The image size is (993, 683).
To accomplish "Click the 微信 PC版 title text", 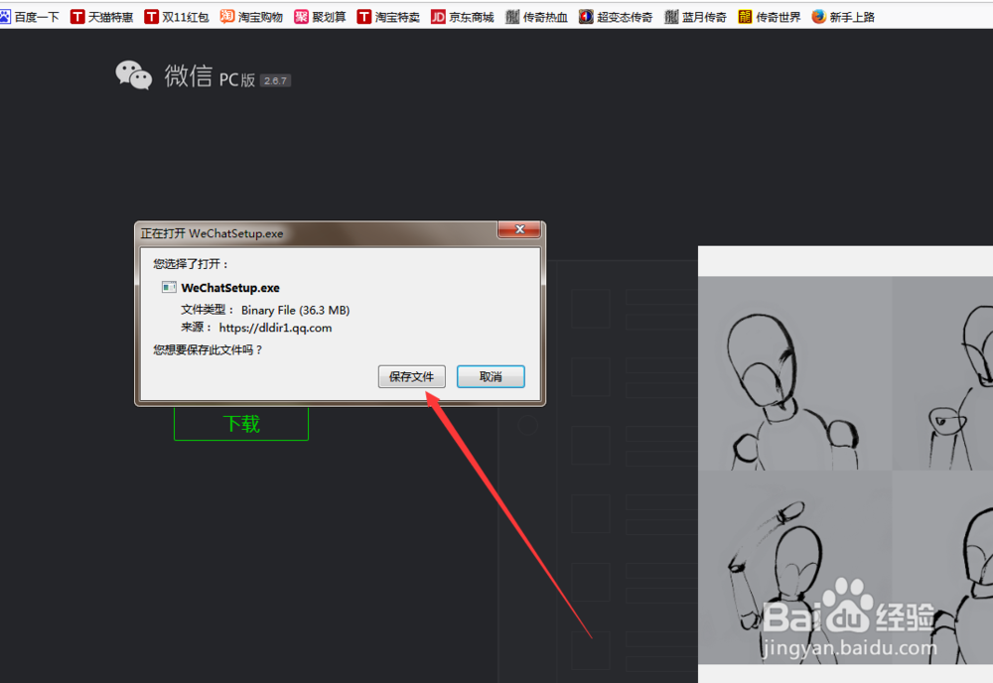I will (x=210, y=76).
